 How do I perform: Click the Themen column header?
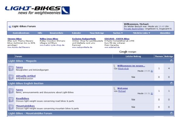tap(159, 56)
